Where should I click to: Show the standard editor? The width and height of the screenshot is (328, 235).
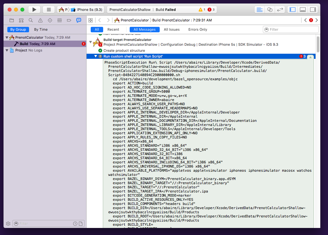pos(260,10)
